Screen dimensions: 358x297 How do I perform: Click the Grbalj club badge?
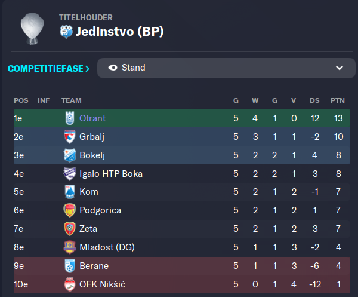coord(70,137)
